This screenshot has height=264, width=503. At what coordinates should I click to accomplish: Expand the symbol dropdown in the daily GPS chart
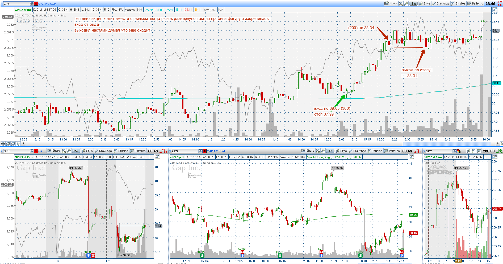tap(200, 151)
